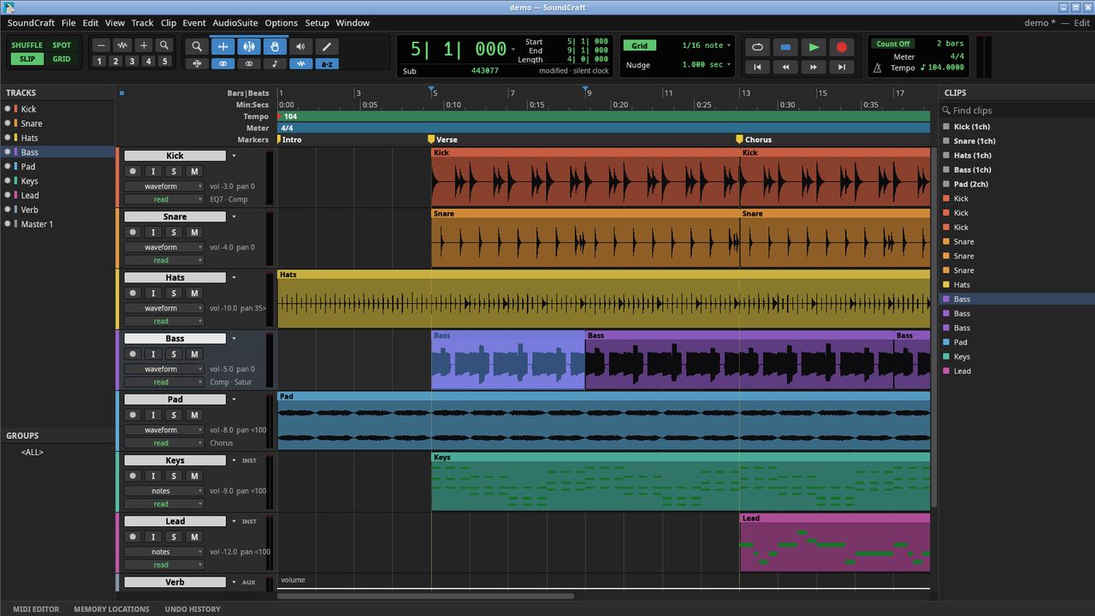Open the Nudge value dropdown
Image resolution: width=1095 pixels, height=616 pixels.
707,65
